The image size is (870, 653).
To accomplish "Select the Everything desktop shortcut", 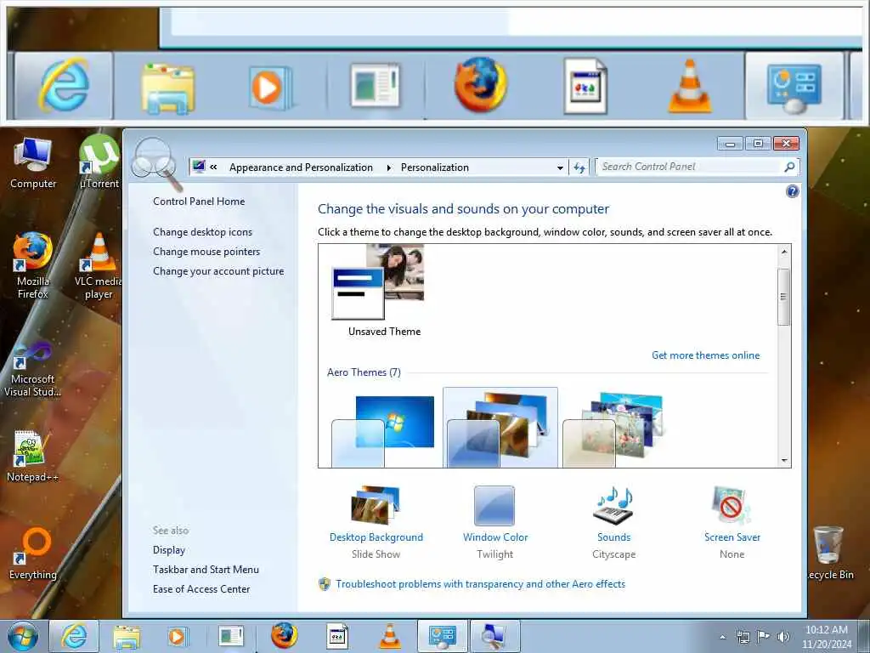I will tap(33, 553).
